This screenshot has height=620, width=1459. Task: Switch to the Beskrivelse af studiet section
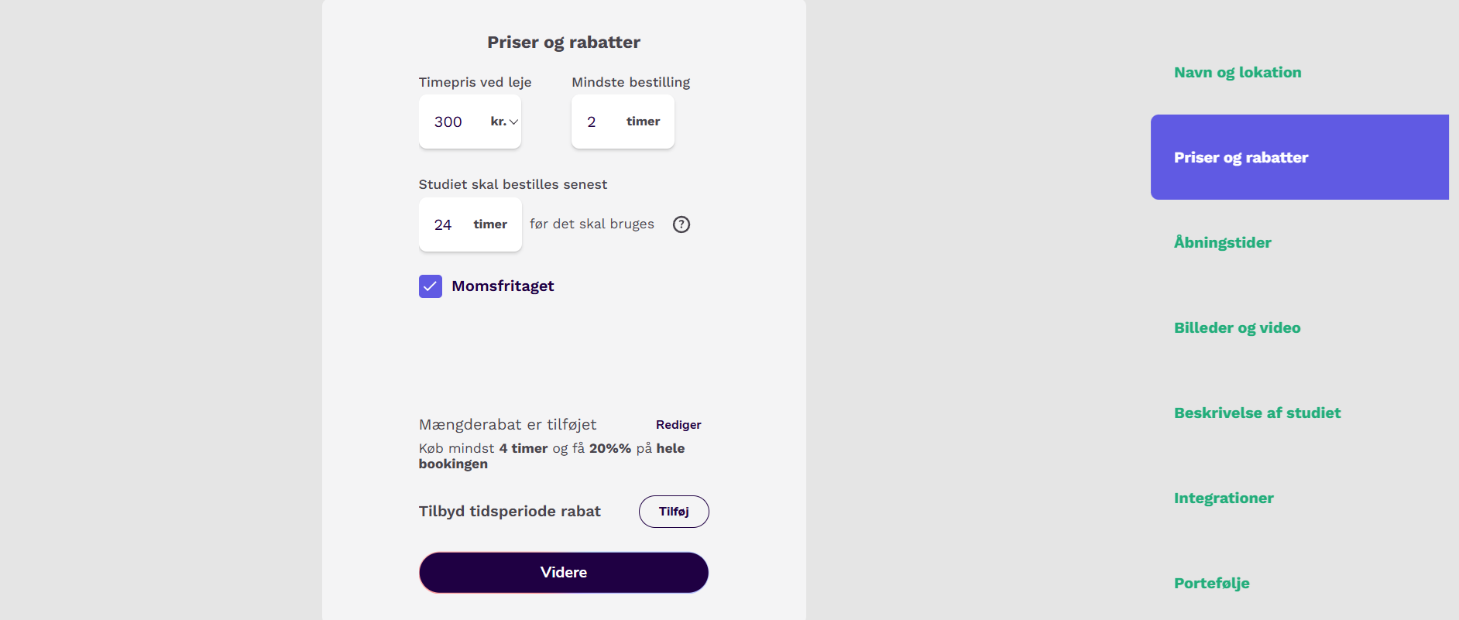pyautogui.click(x=1258, y=413)
